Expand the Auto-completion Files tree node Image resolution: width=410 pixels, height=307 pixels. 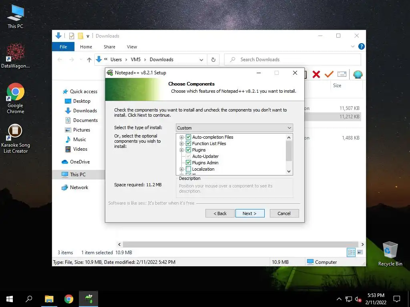(x=181, y=137)
